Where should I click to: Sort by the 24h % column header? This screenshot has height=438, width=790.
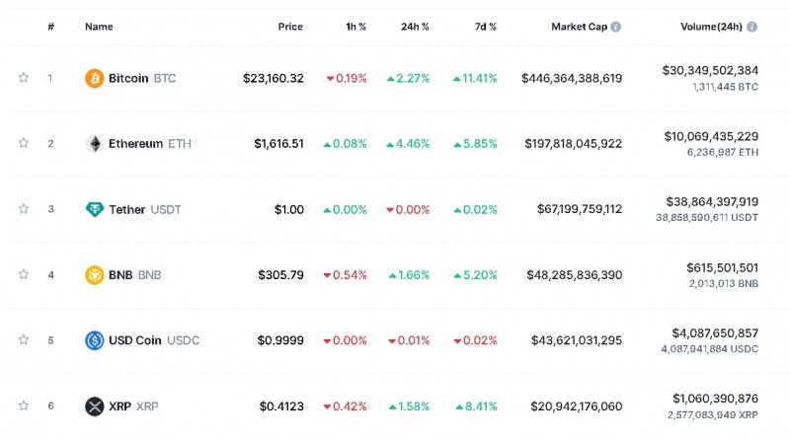pyautogui.click(x=413, y=27)
